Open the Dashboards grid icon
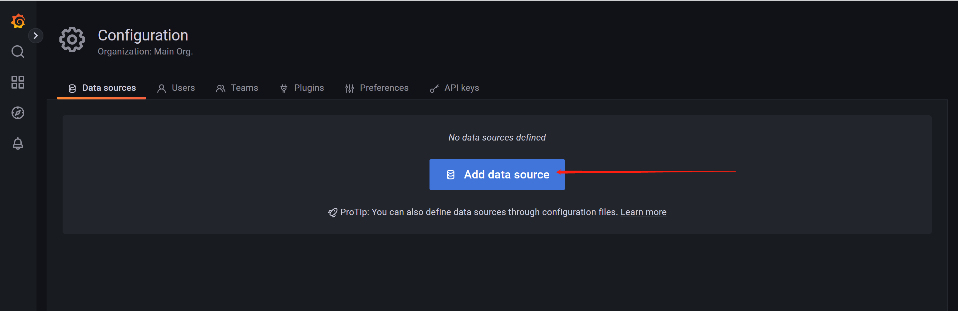 click(18, 82)
